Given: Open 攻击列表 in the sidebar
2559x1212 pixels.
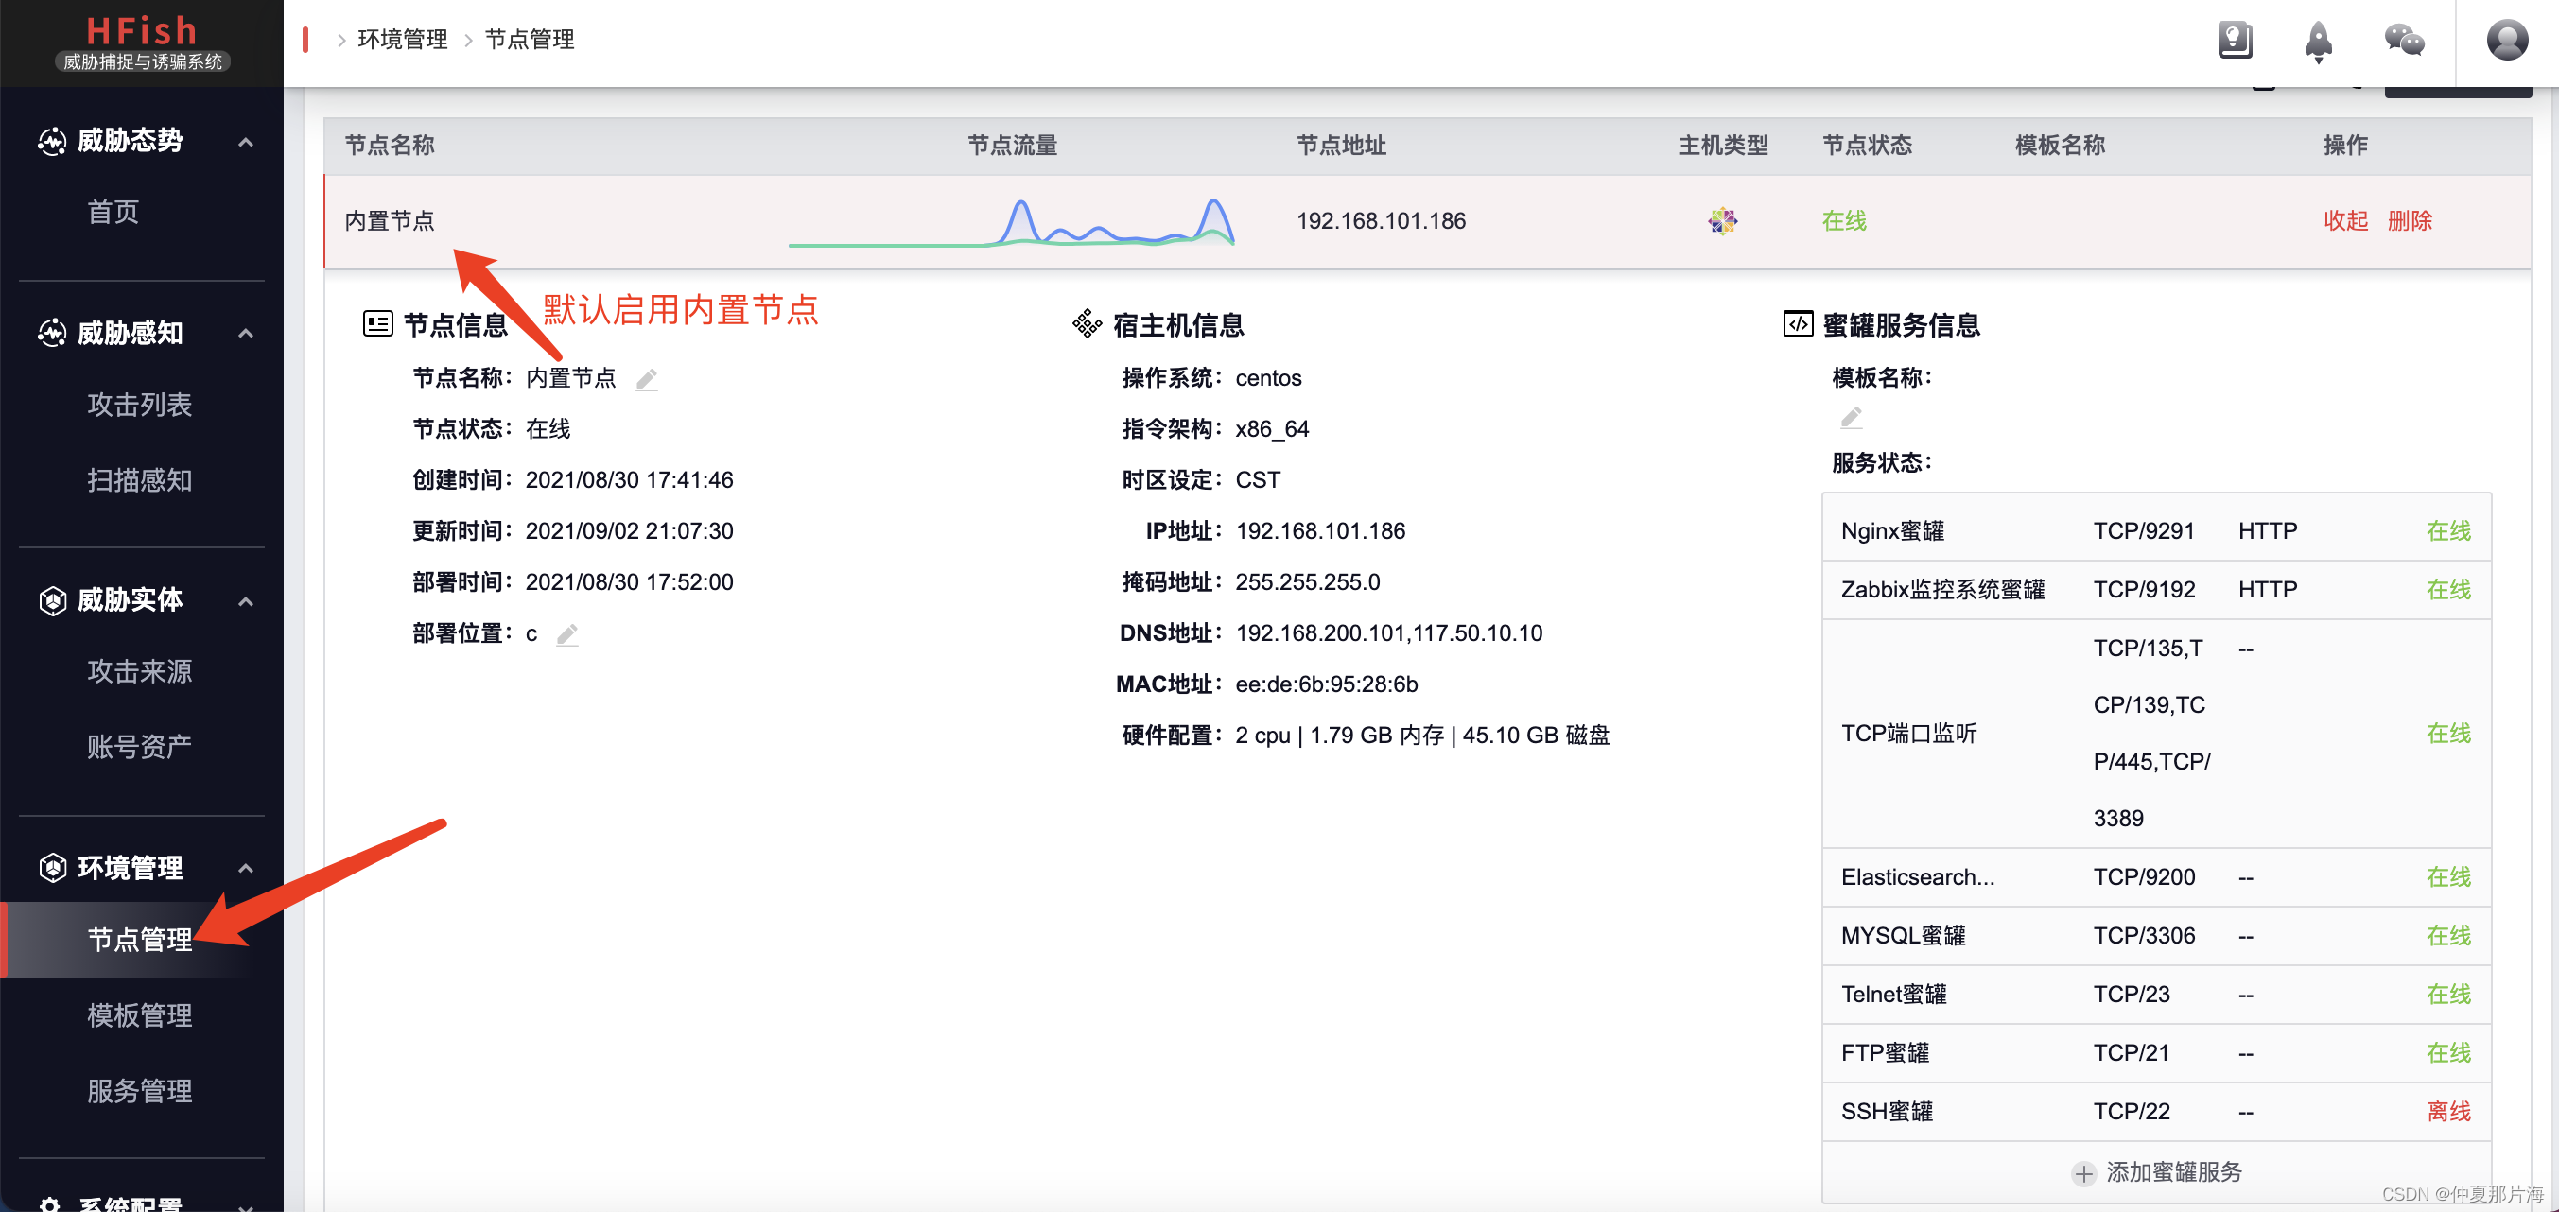Looking at the screenshot, I should [139, 405].
